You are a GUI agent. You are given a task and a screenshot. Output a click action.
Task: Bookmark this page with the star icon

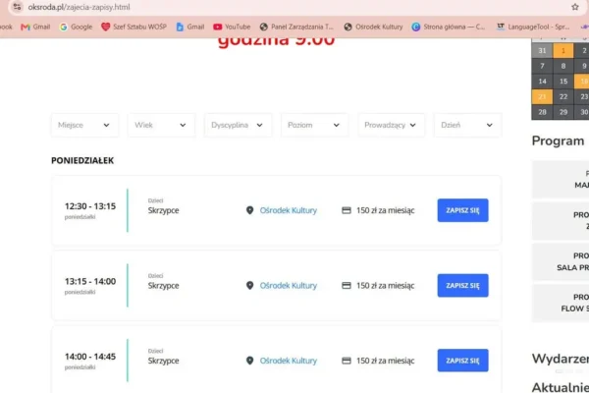(574, 7)
